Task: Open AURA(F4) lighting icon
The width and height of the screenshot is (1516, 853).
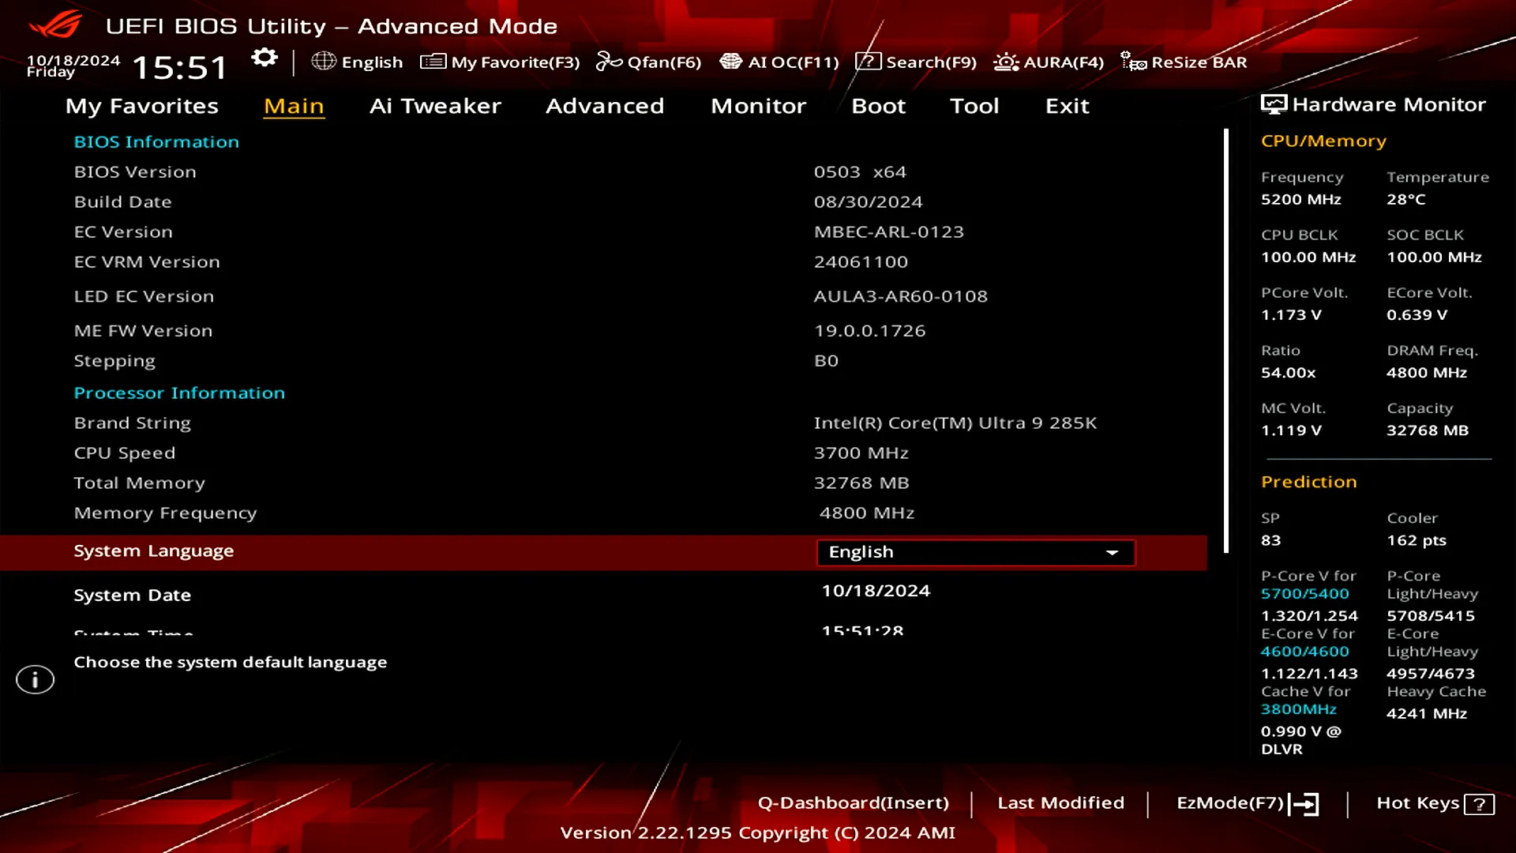Action: click(1006, 62)
